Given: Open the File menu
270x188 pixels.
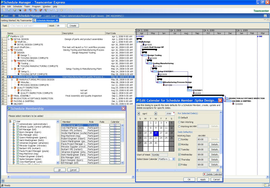Looking at the screenshot, I should (x=3, y=6).
